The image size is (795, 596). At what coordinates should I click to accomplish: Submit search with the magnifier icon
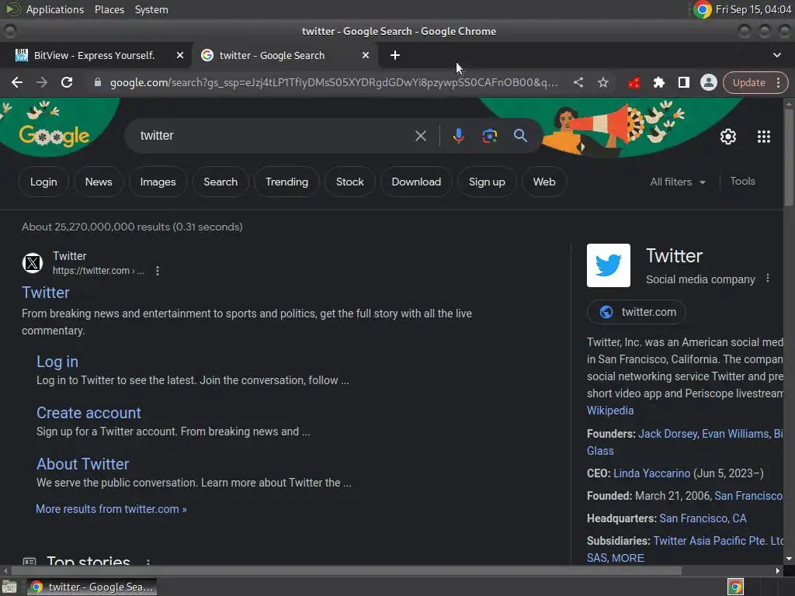520,136
